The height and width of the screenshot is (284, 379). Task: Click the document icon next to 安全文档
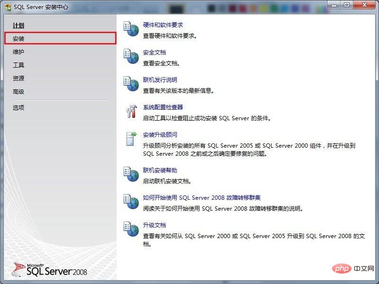131,56
